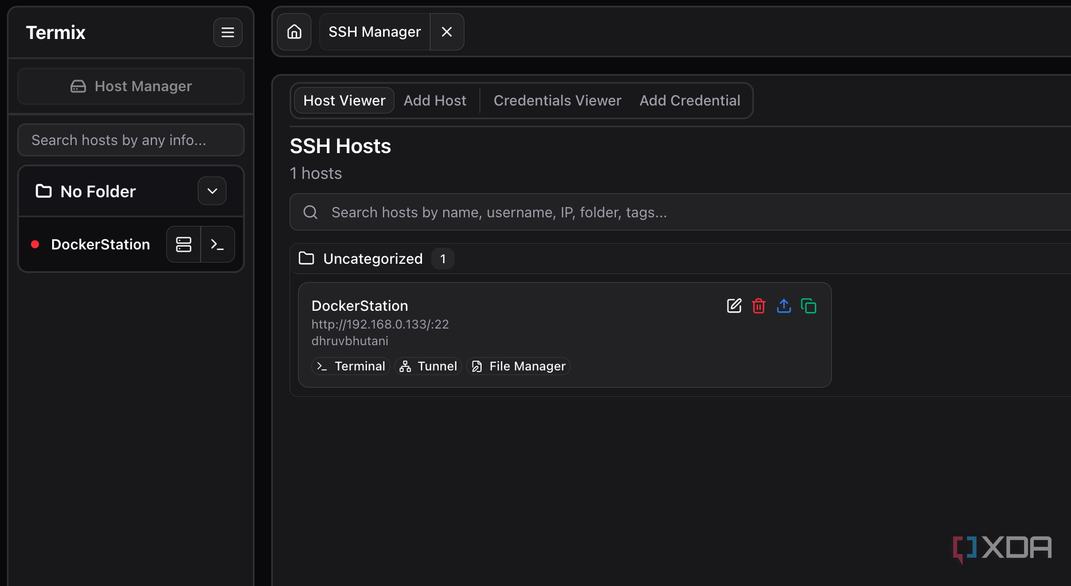Select the No Folder folder header
This screenshot has width=1071, height=586.
(131, 191)
